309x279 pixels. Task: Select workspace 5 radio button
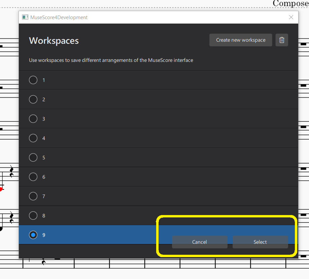pyautogui.click(x=33, y=158)
